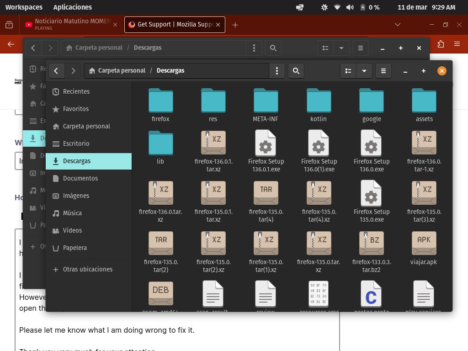Toggle list view in rear file manager

click(x=325, y=48)
